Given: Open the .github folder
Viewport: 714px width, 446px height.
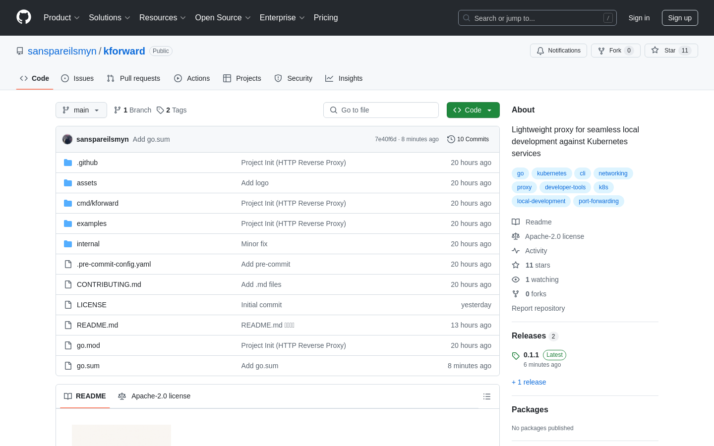Looking at the screenshot, I should (87, 163).
